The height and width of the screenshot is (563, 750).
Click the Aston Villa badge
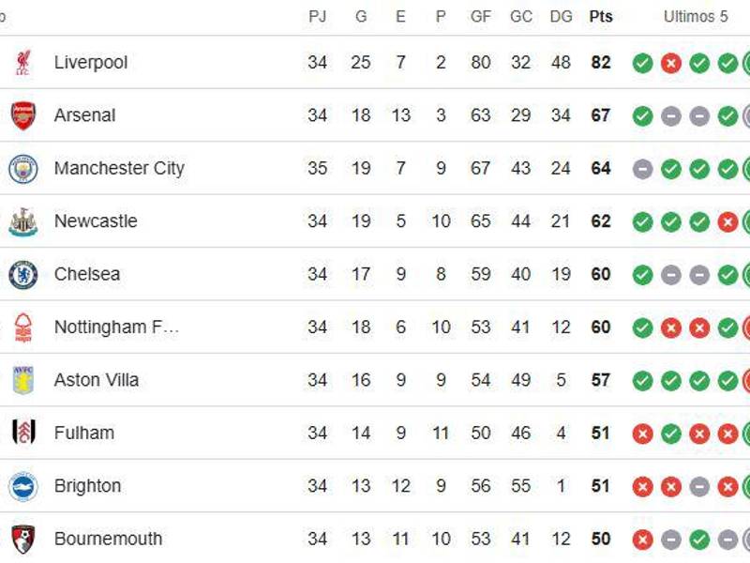pos(23,380)
